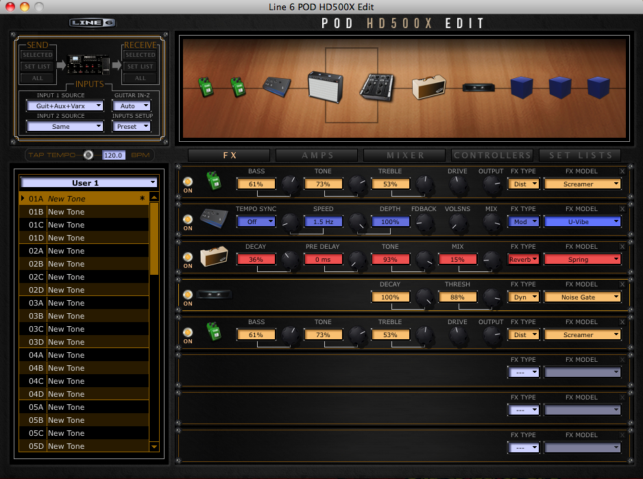Click the Send ALL button
Image resolution: width=643 pixels, height=479 pixels.
(38, 77)
